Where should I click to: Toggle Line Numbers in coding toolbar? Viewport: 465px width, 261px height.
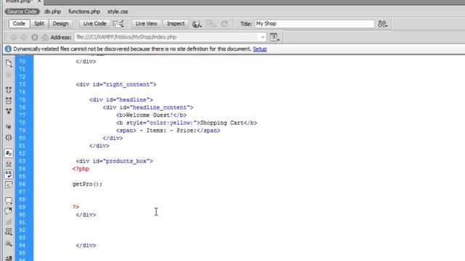tap(9, 153)
